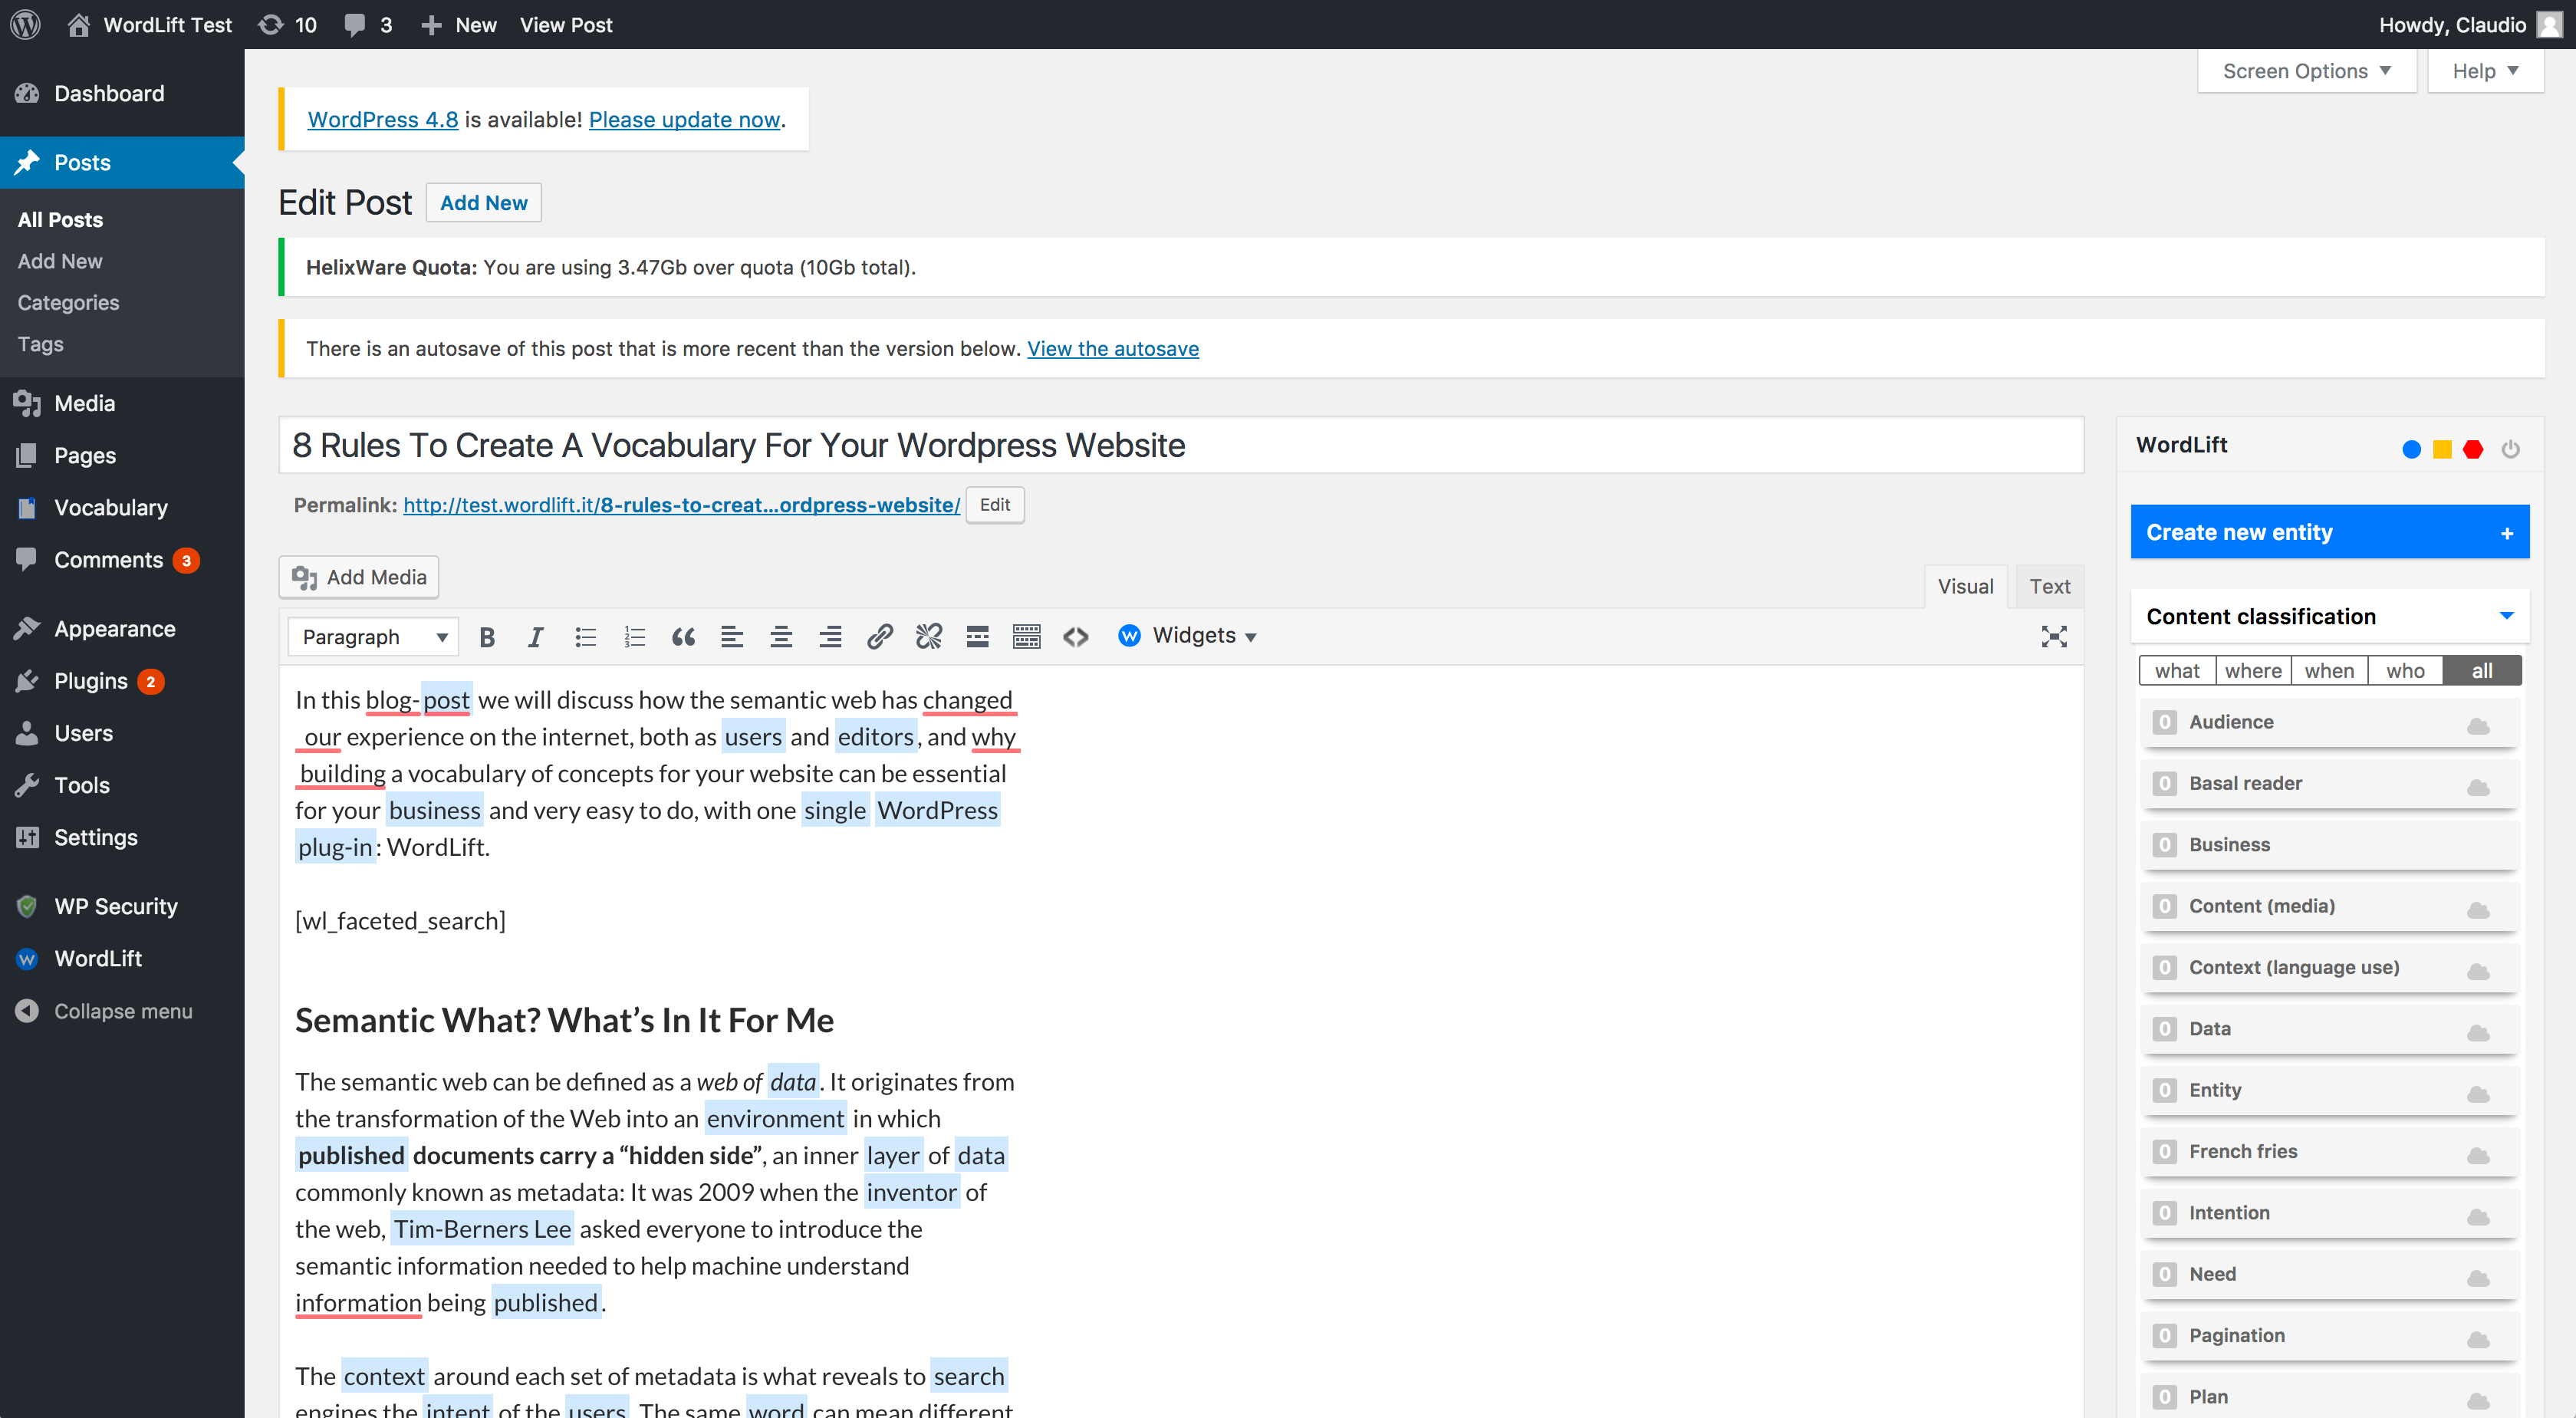Click the 'Please update now' link
Screen dimensions: 2576x1418
coord(684,119)
